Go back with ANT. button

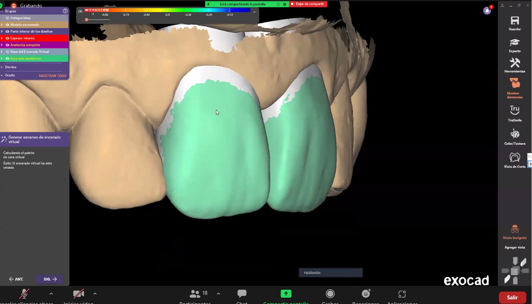coord(16,279)
